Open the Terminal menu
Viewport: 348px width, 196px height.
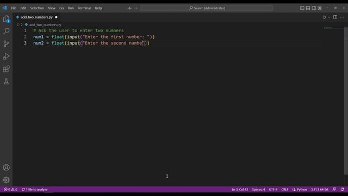tap(84, 8)
